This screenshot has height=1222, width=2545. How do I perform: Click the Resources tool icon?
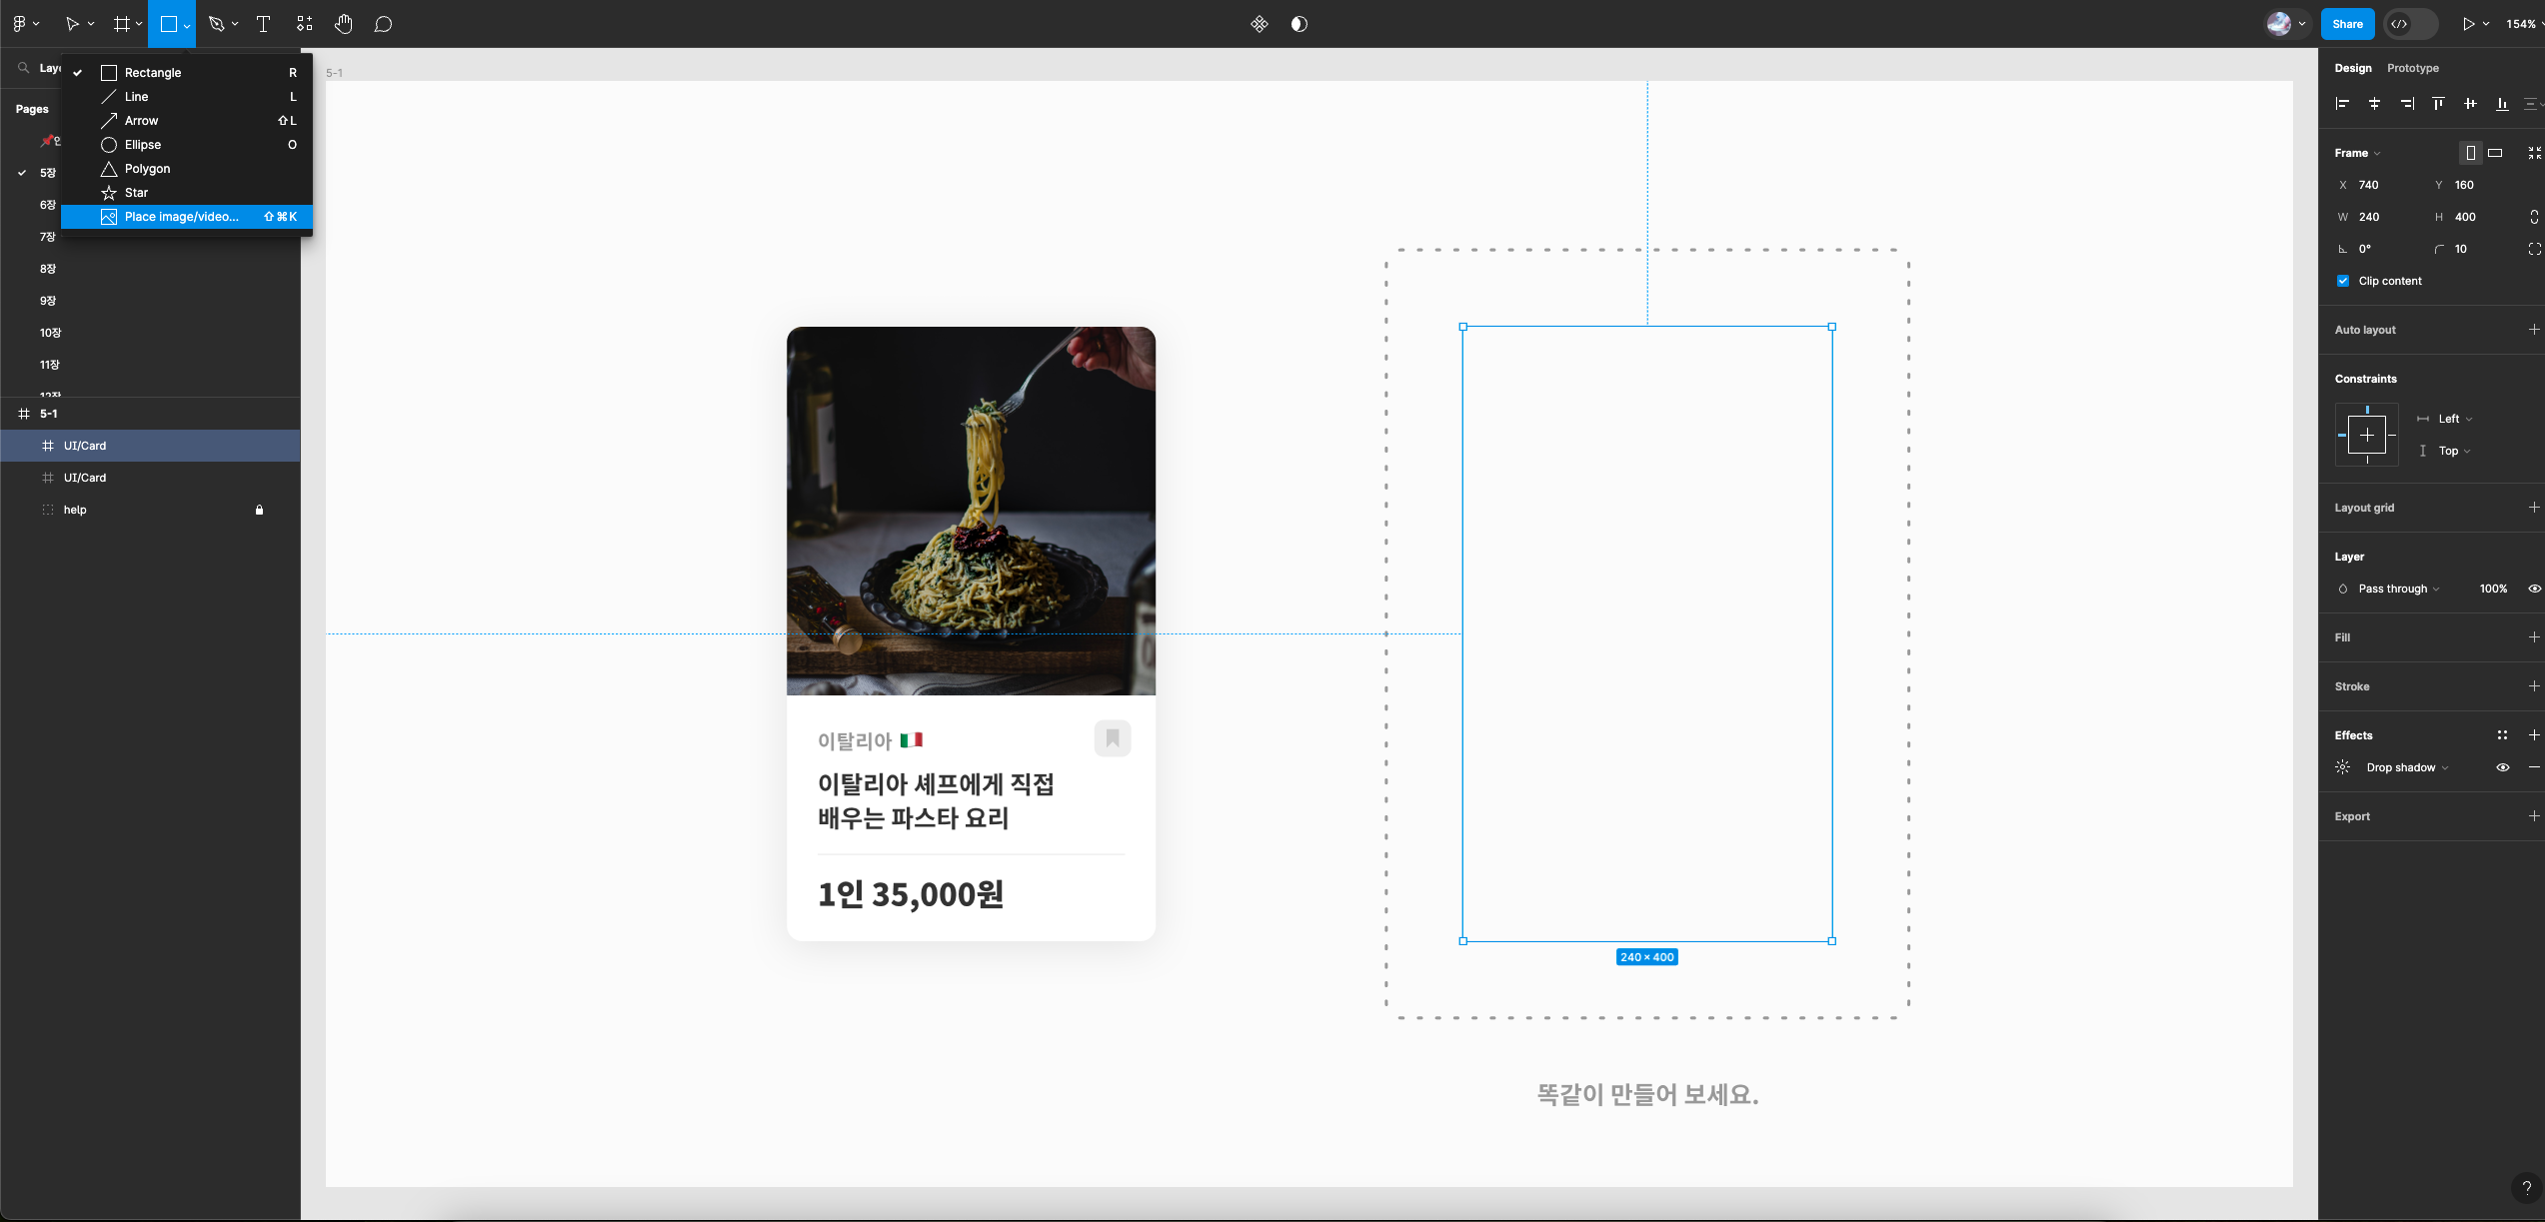pos(304,24)
